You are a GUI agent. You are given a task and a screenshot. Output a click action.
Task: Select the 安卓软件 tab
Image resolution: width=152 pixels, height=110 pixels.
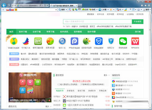pyautogui.click(x=92, y=90)
